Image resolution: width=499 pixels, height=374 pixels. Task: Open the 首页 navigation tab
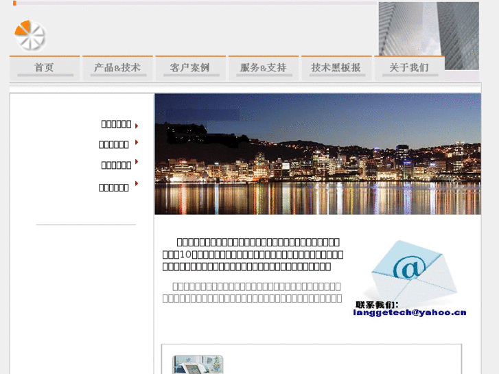click(x=45, y=68)
